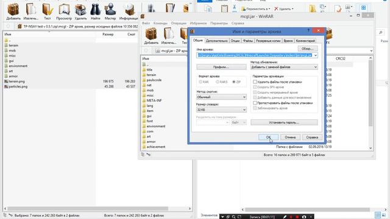390x219 pixels.
Task: Open Параметры menu in mcgl.jar WinRAR
Action: tap(219, 23)
